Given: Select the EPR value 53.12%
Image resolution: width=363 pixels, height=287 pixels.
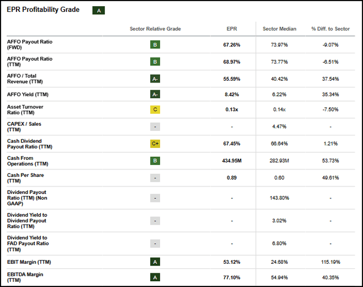Looking at the screenshot, I should [x=232, y=262].
